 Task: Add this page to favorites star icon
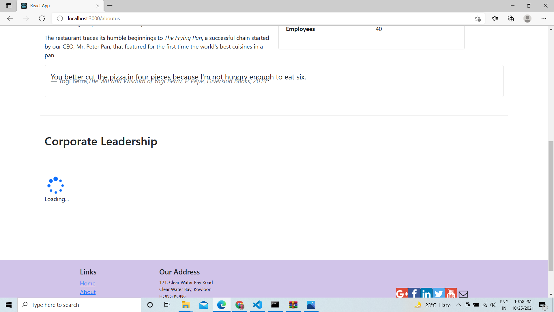[x=478, y=18]
